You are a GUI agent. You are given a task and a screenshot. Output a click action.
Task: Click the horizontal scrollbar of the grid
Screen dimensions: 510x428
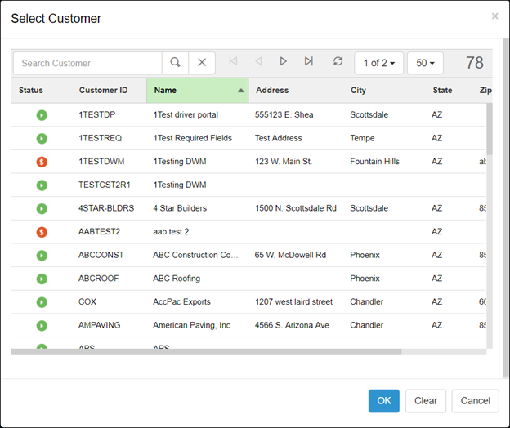click(x=206, y=352)
